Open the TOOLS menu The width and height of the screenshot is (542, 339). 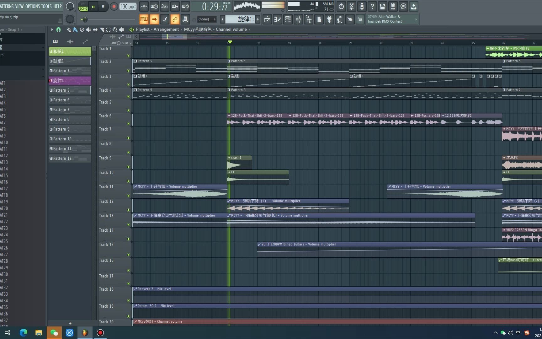46,6
